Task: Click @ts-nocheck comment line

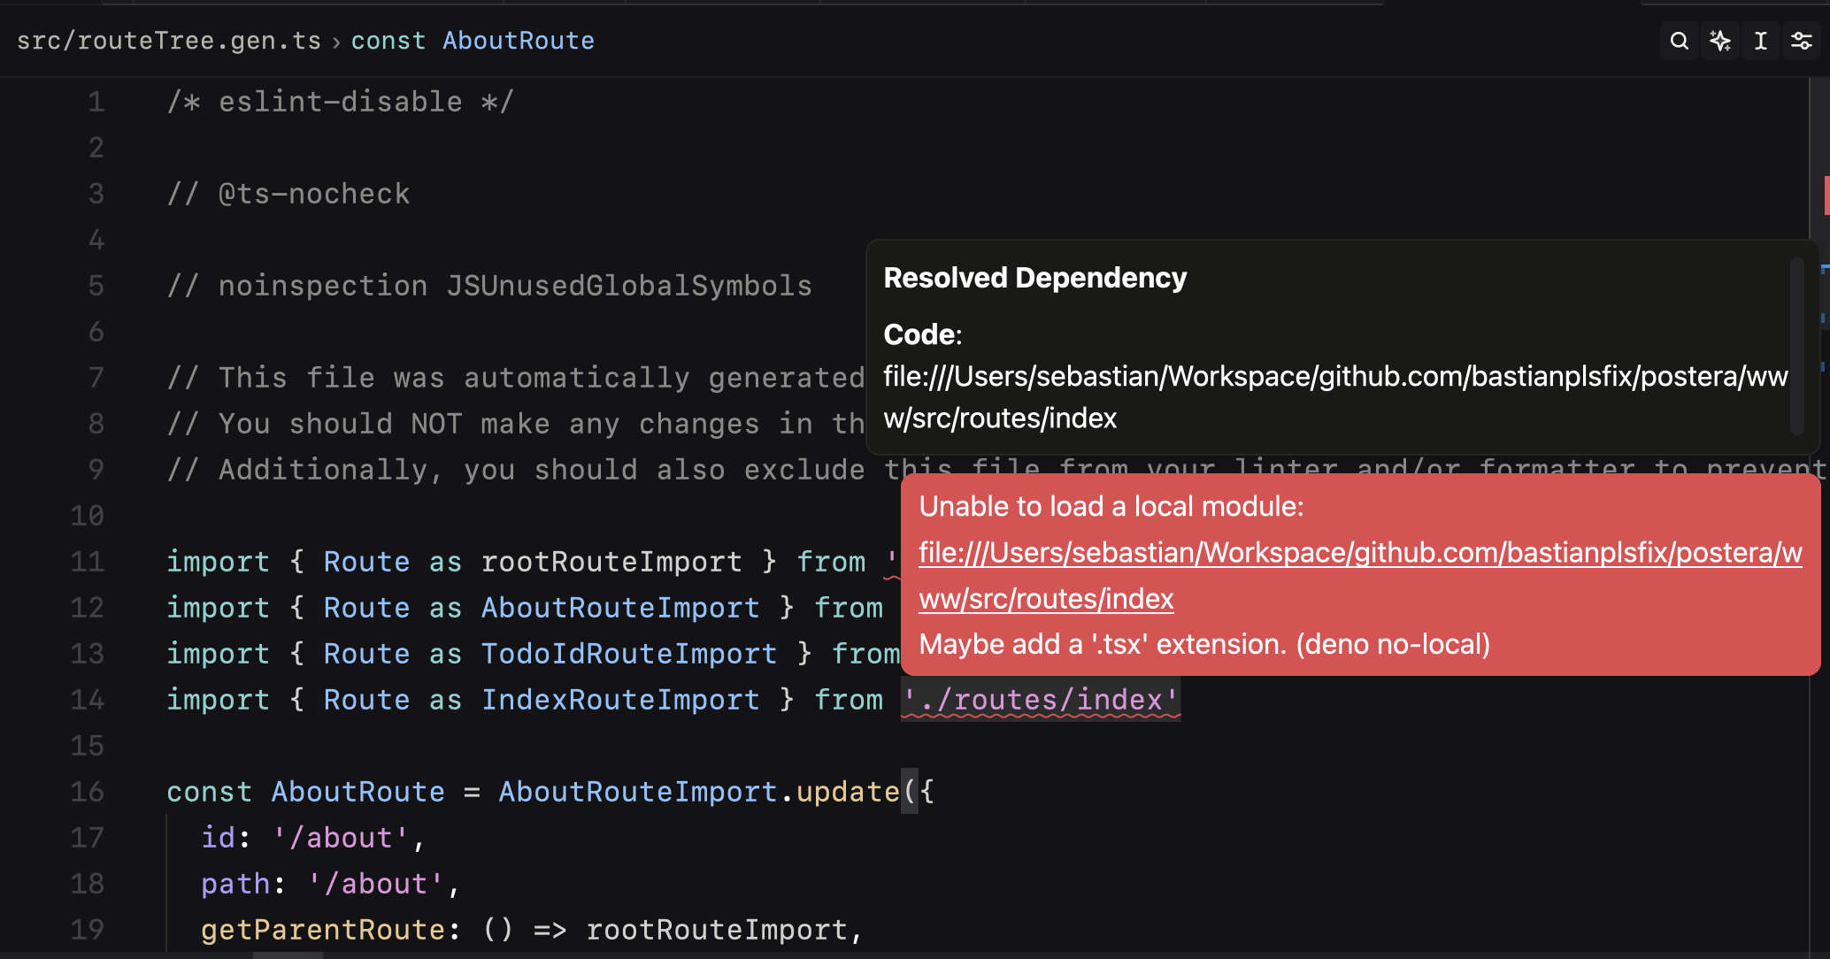Action: 288,194
